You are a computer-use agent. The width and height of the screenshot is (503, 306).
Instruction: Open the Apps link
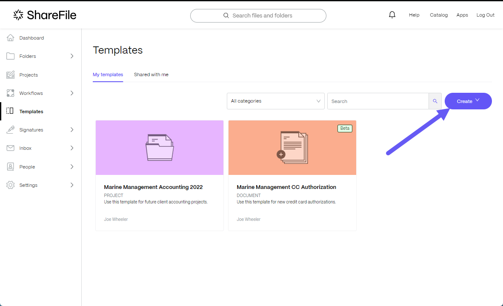[462, 15]
